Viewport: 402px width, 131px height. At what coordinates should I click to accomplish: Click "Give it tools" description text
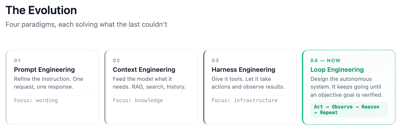248,83
